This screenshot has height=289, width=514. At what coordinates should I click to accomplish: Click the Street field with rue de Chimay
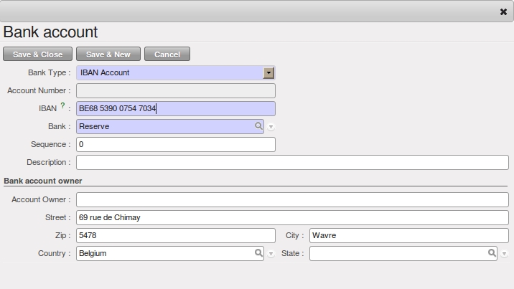[x=291, y=217]
